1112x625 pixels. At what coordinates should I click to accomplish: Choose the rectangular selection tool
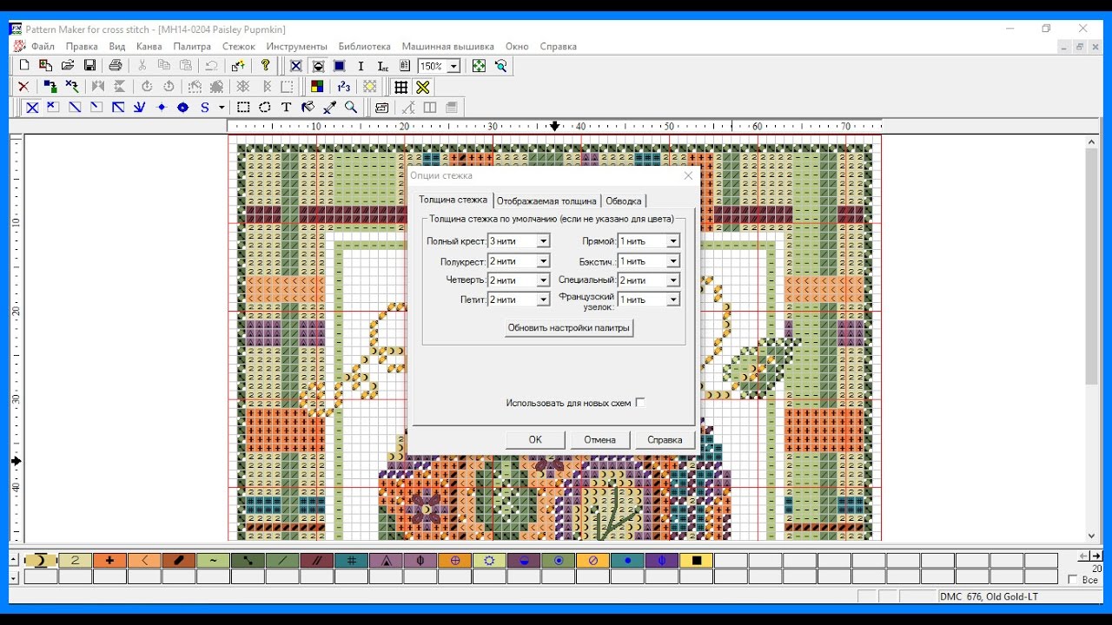(243, 108)
